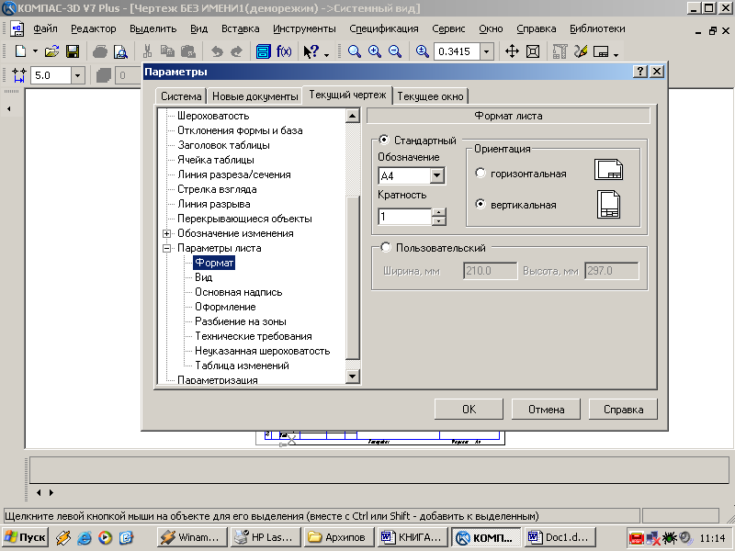Viewport: 735px width, 551px height.
Task: Open the new document type arrow
Action: [x=35, y=51]
